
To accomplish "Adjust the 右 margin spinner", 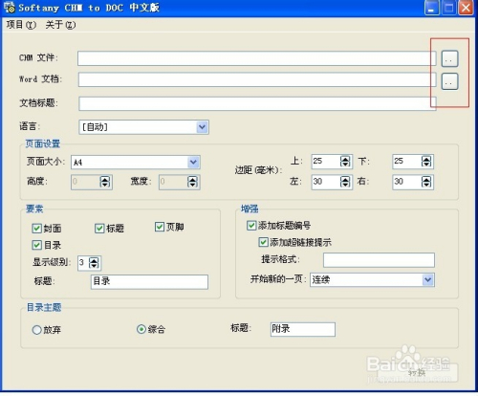I will (426, 182).
